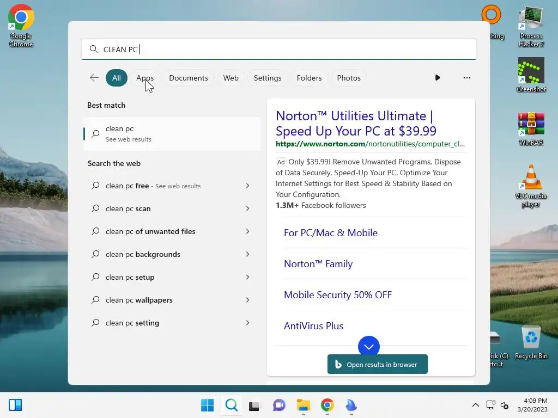Click the muted volume tray icon
Screen dimensions: 558x418
(x=504, y=405)
